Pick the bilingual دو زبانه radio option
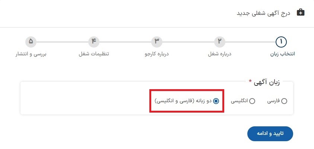 (216, 101)
